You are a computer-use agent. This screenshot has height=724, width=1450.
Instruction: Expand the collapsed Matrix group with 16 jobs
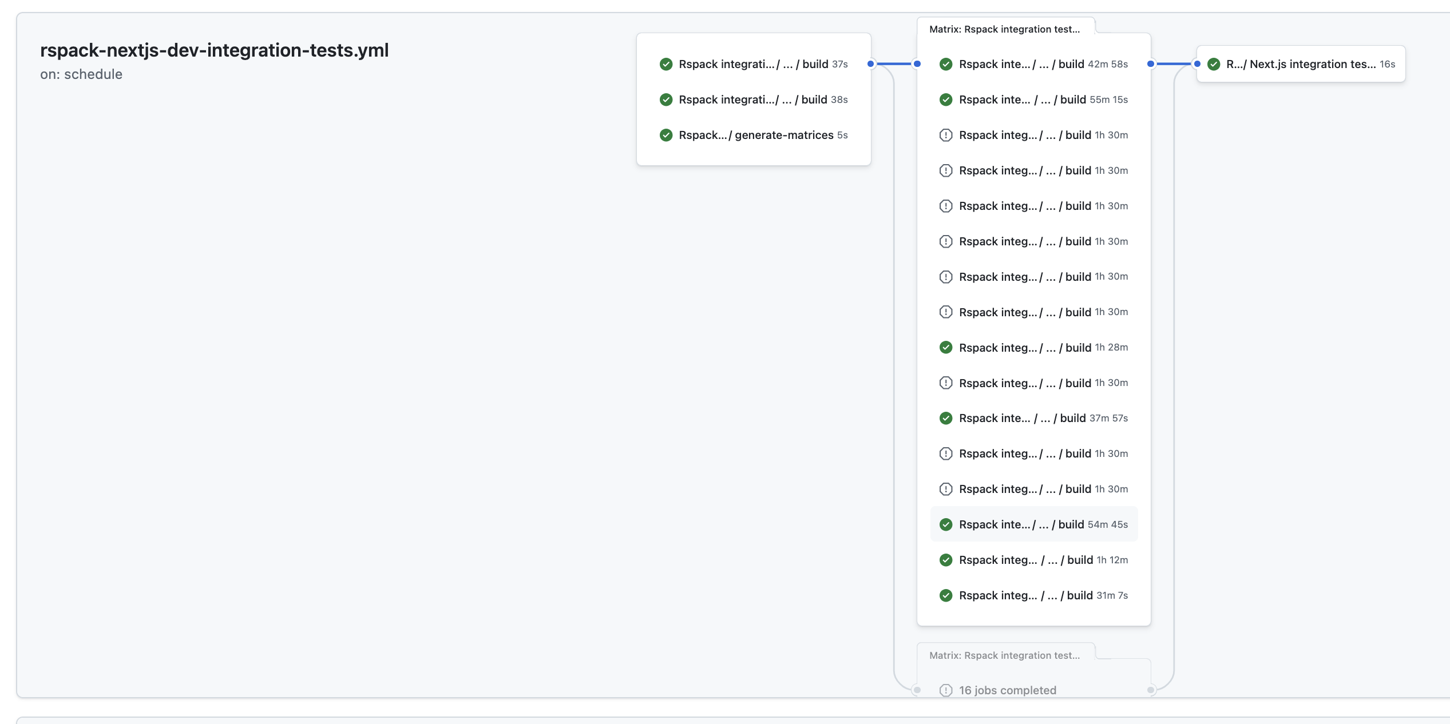(x=1005, y=655)
